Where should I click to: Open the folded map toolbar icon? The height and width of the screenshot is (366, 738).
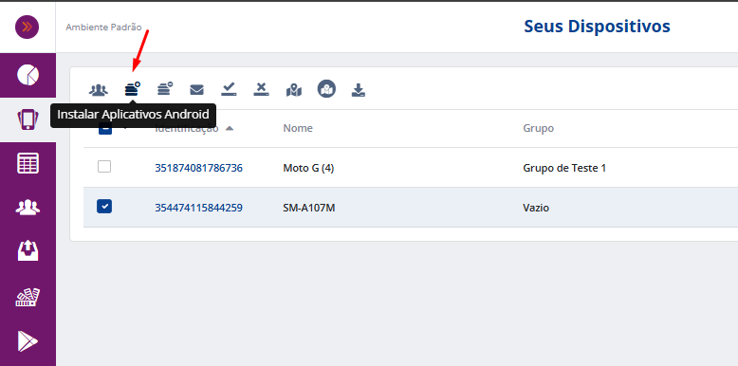294,90
